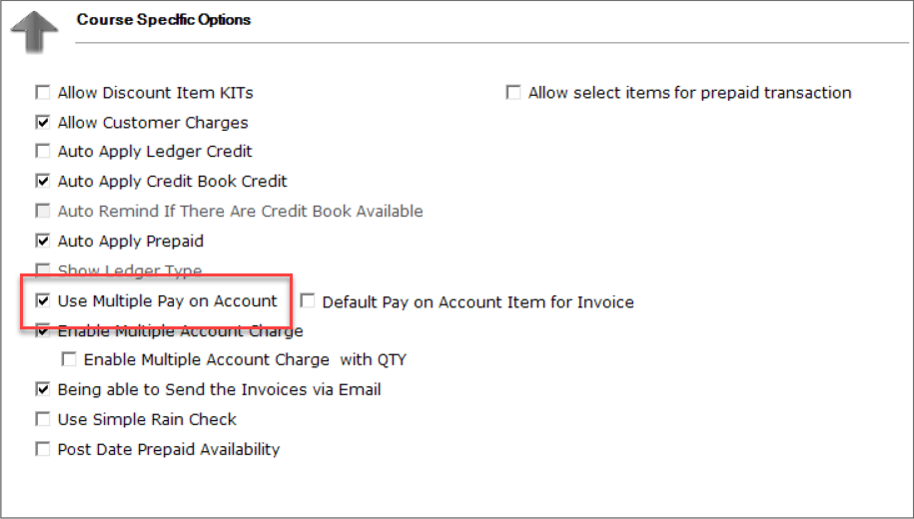This screenshot has height=519, width=914.
Task: Untick the Auto Apply Prepaid option
Action: coord(43,242)
